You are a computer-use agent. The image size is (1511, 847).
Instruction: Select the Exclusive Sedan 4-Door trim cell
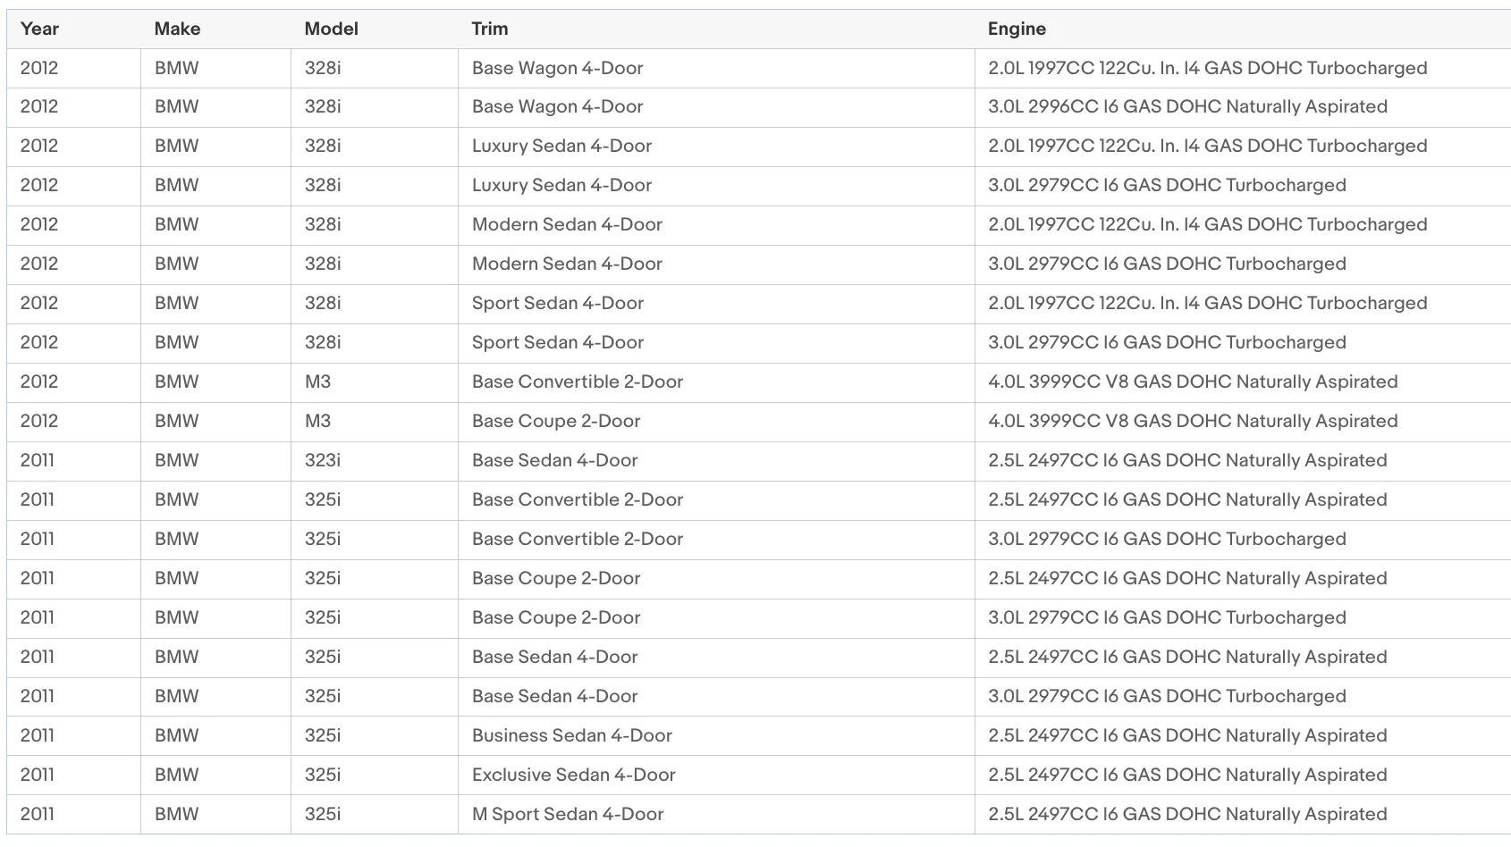pos(716,776)
